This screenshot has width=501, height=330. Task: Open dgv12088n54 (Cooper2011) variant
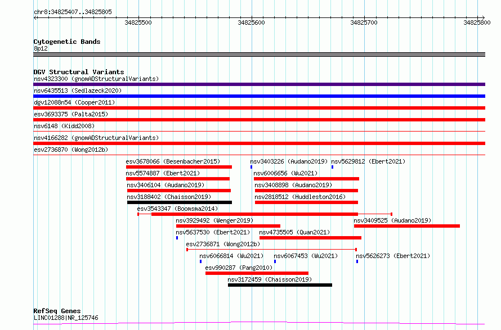pyautogui.click(x=74, y=102)
